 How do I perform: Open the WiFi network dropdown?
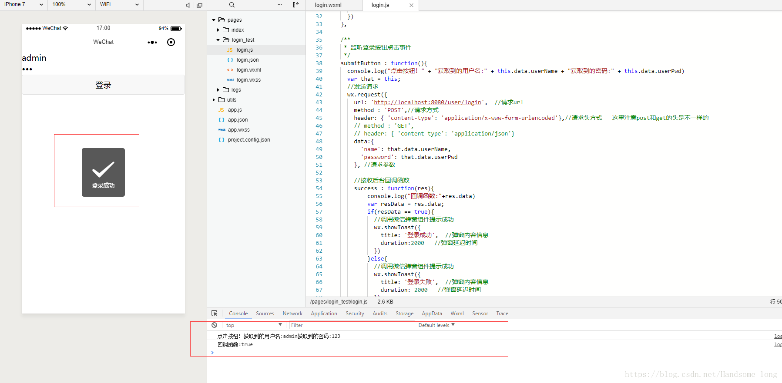coord(119,4)
